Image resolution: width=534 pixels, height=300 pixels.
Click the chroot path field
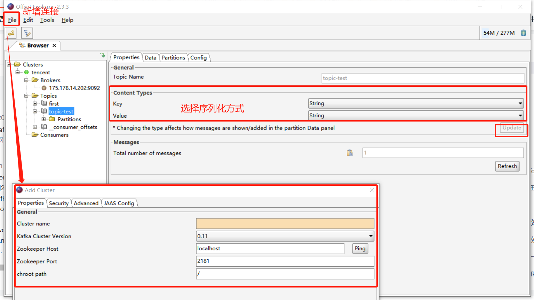285,274
